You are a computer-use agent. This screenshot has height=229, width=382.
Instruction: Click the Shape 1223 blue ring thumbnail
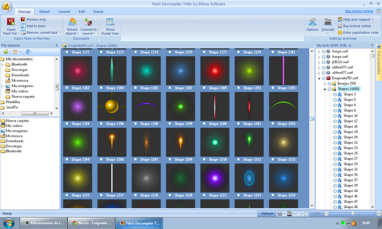[x=249, y=178]
